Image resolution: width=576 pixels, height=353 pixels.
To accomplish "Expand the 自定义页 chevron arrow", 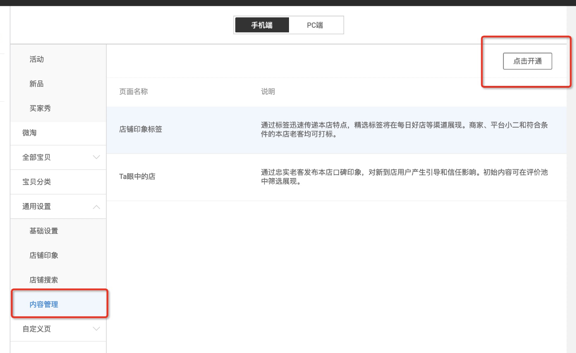I will click(96, 329).
